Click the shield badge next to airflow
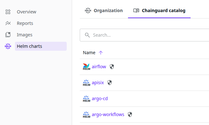The height and width of the screenshot is (125, 209). point(112,67)
